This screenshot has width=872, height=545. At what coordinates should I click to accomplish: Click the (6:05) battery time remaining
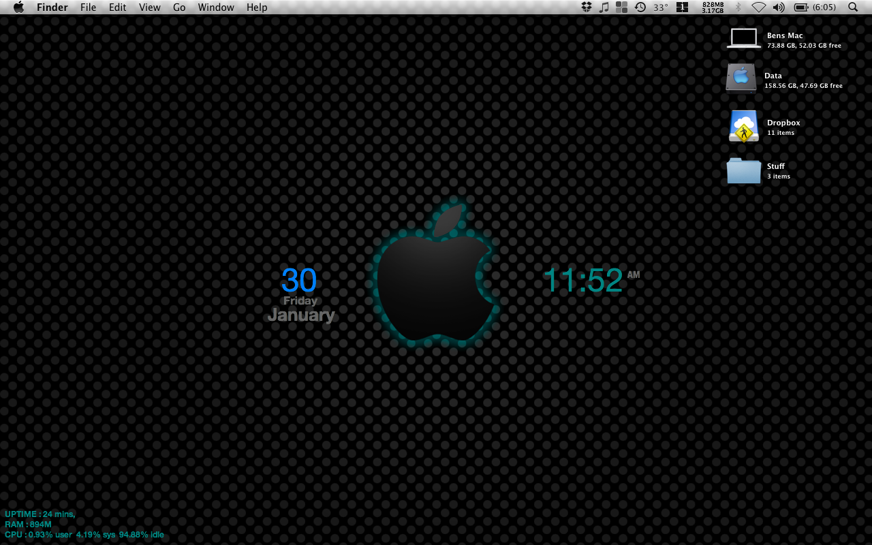[824, 7]
